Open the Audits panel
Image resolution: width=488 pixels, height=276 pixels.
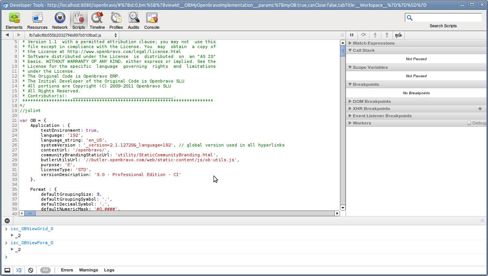pos(134,20)
